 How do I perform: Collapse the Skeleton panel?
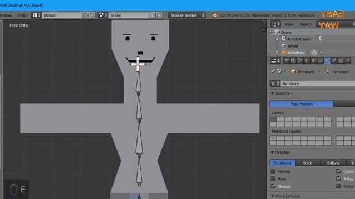click(272, 93)
